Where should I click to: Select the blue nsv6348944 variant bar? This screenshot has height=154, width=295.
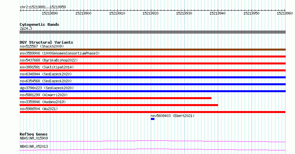(152, 77)
